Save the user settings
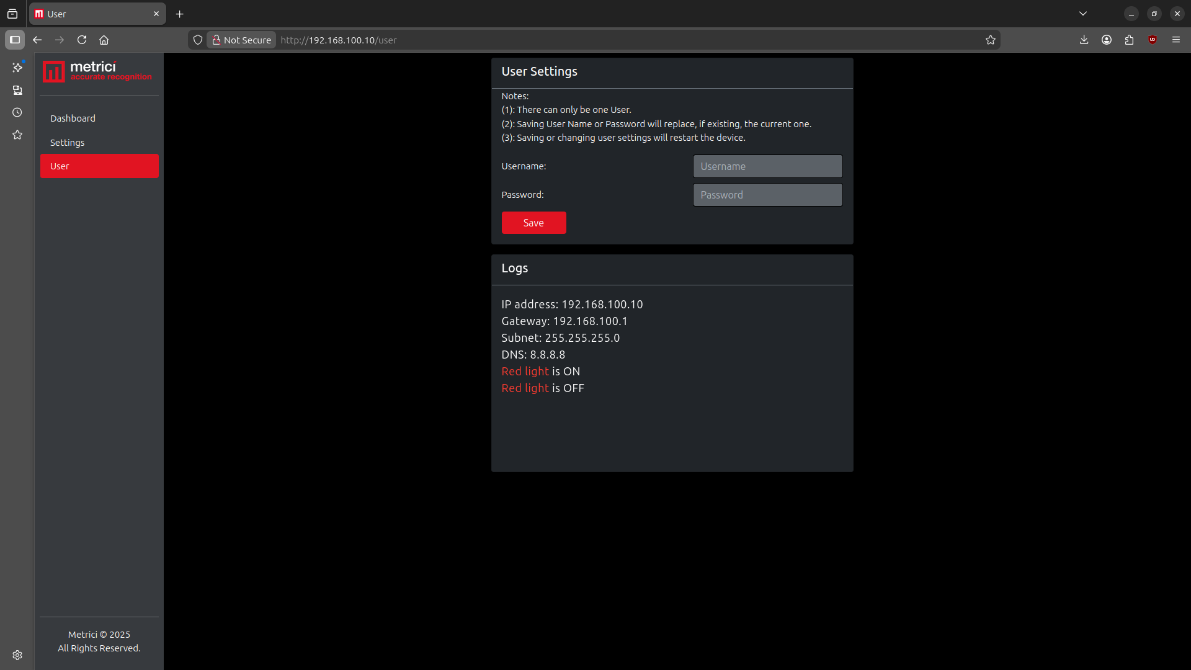Viewport: 1191px width, 670px height. point(533,223)
